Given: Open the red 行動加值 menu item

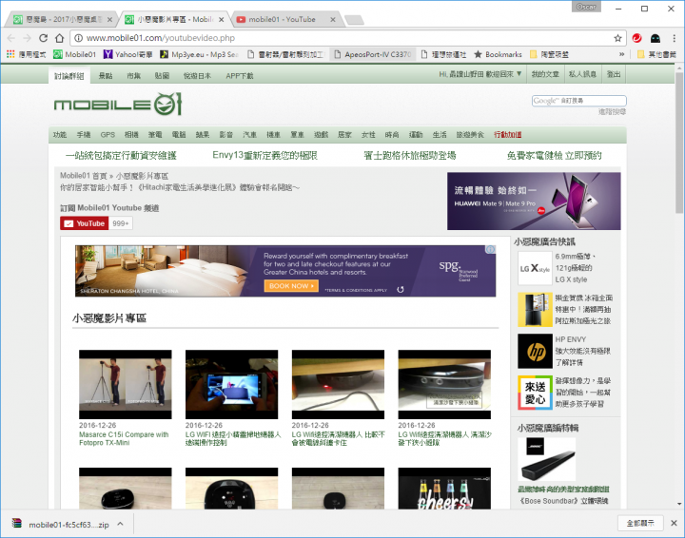Looking at the screenshot, I should point(508,134).
